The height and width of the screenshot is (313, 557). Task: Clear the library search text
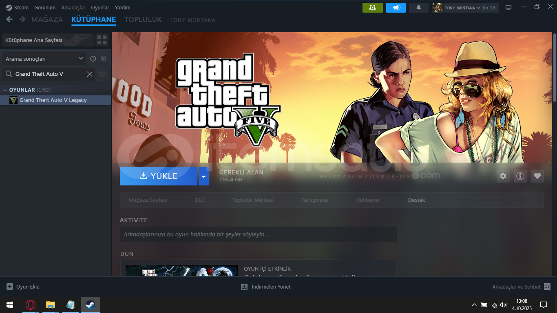90,74
